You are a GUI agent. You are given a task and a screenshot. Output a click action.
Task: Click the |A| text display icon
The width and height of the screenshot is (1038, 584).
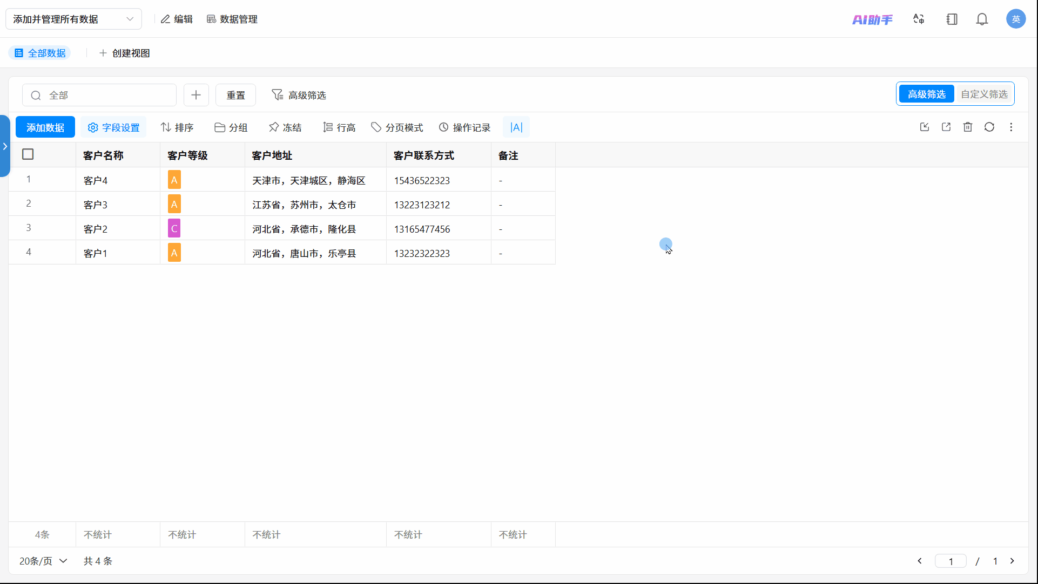(x=516, y=127)
